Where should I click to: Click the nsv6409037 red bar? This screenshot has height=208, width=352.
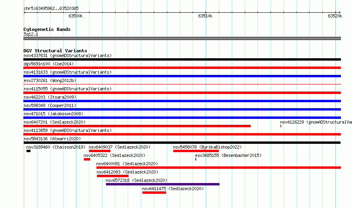100,151
